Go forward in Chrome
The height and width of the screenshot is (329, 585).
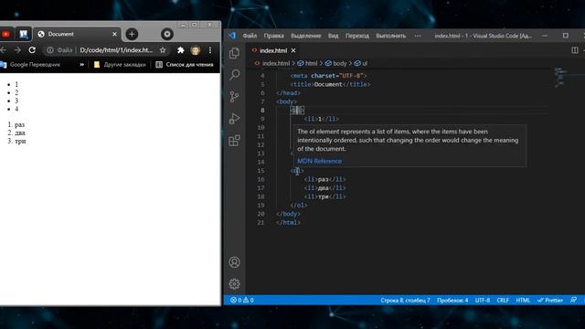[x=17, y=50]
